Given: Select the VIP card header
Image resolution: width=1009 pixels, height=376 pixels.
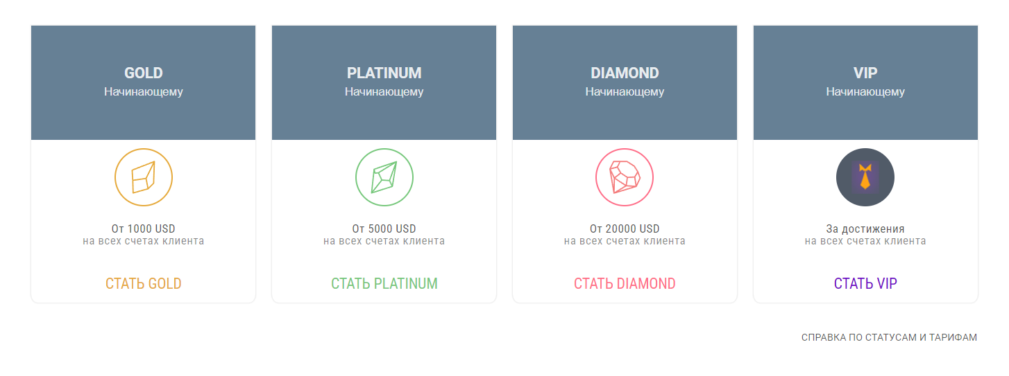Looking at the screenshot, I should (x=865, y=83).
